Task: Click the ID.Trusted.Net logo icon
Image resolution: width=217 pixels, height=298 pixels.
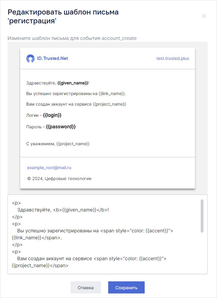Action: (x=30, y=58)
